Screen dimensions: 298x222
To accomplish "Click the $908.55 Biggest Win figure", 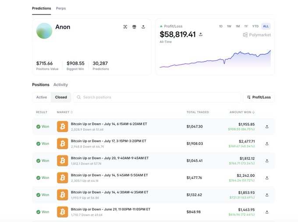I will [75, 63].
